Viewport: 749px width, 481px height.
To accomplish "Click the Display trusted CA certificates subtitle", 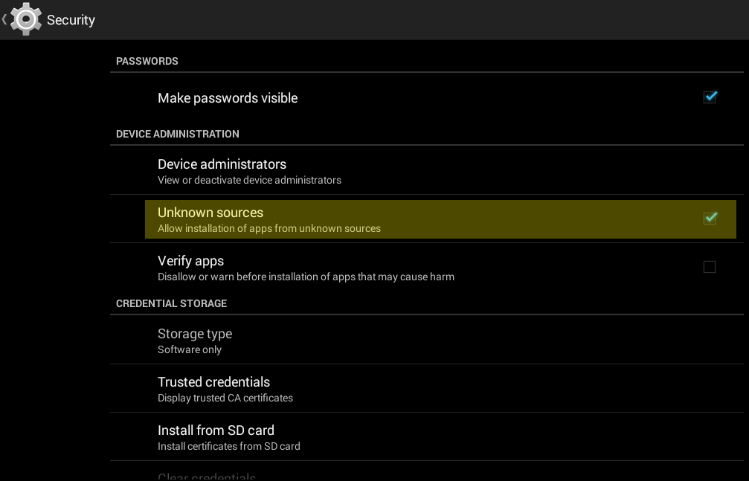I will [225, 398].
